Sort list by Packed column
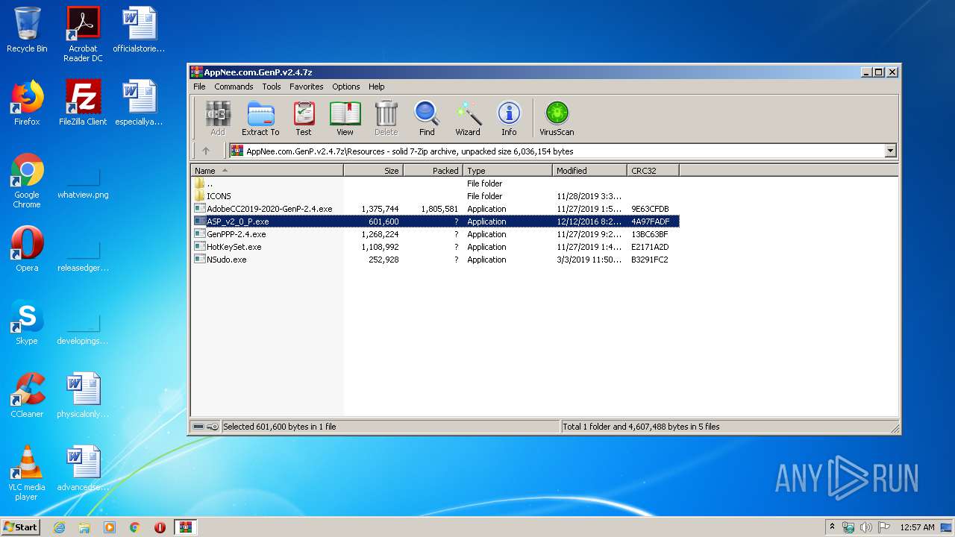 click(x=433, y=171)
